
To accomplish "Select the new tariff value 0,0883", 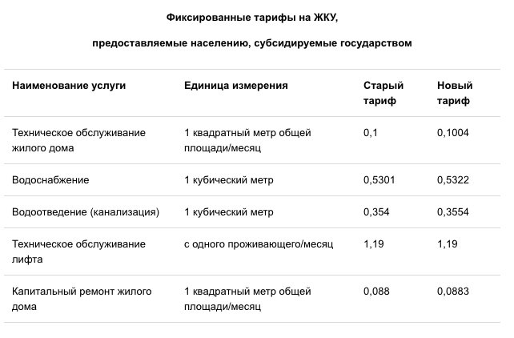I will point(453,291).
